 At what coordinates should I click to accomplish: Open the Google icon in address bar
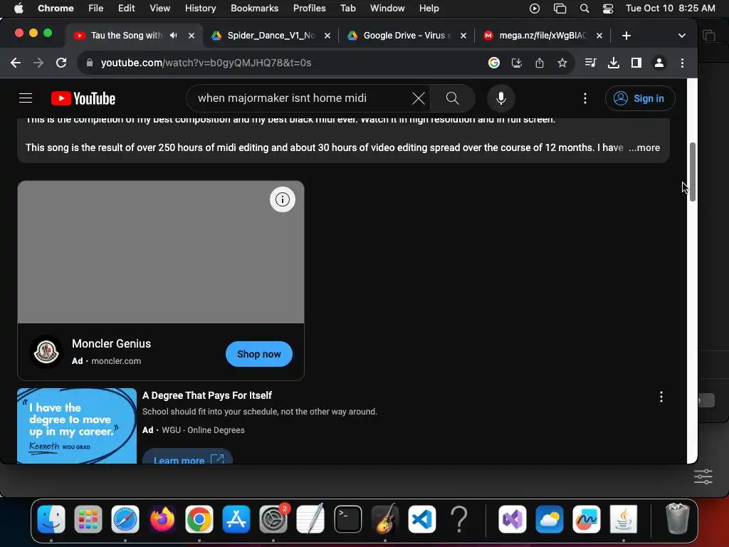pos(494,63)
